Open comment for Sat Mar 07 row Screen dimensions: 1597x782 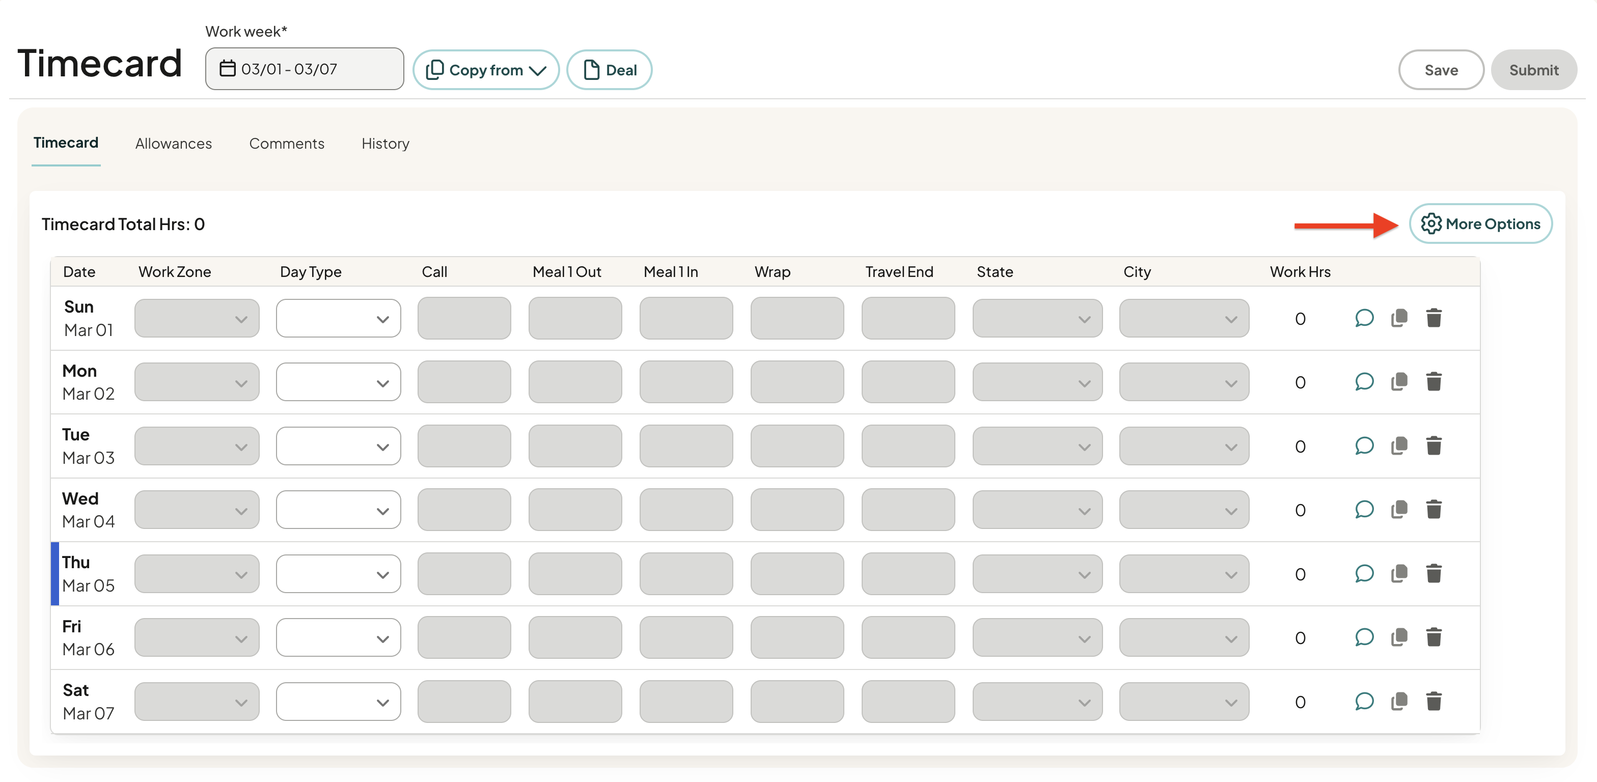pyautogui.click(x=1364, y=702)
